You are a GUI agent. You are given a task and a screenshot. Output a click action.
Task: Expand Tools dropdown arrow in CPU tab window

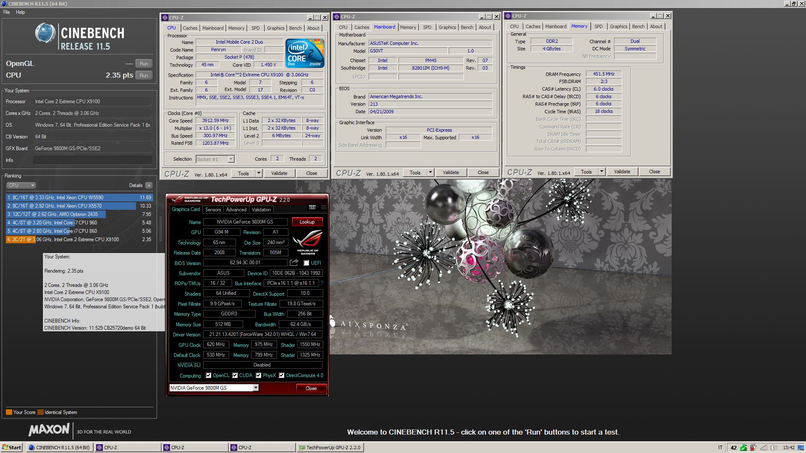tap(259, 173)
